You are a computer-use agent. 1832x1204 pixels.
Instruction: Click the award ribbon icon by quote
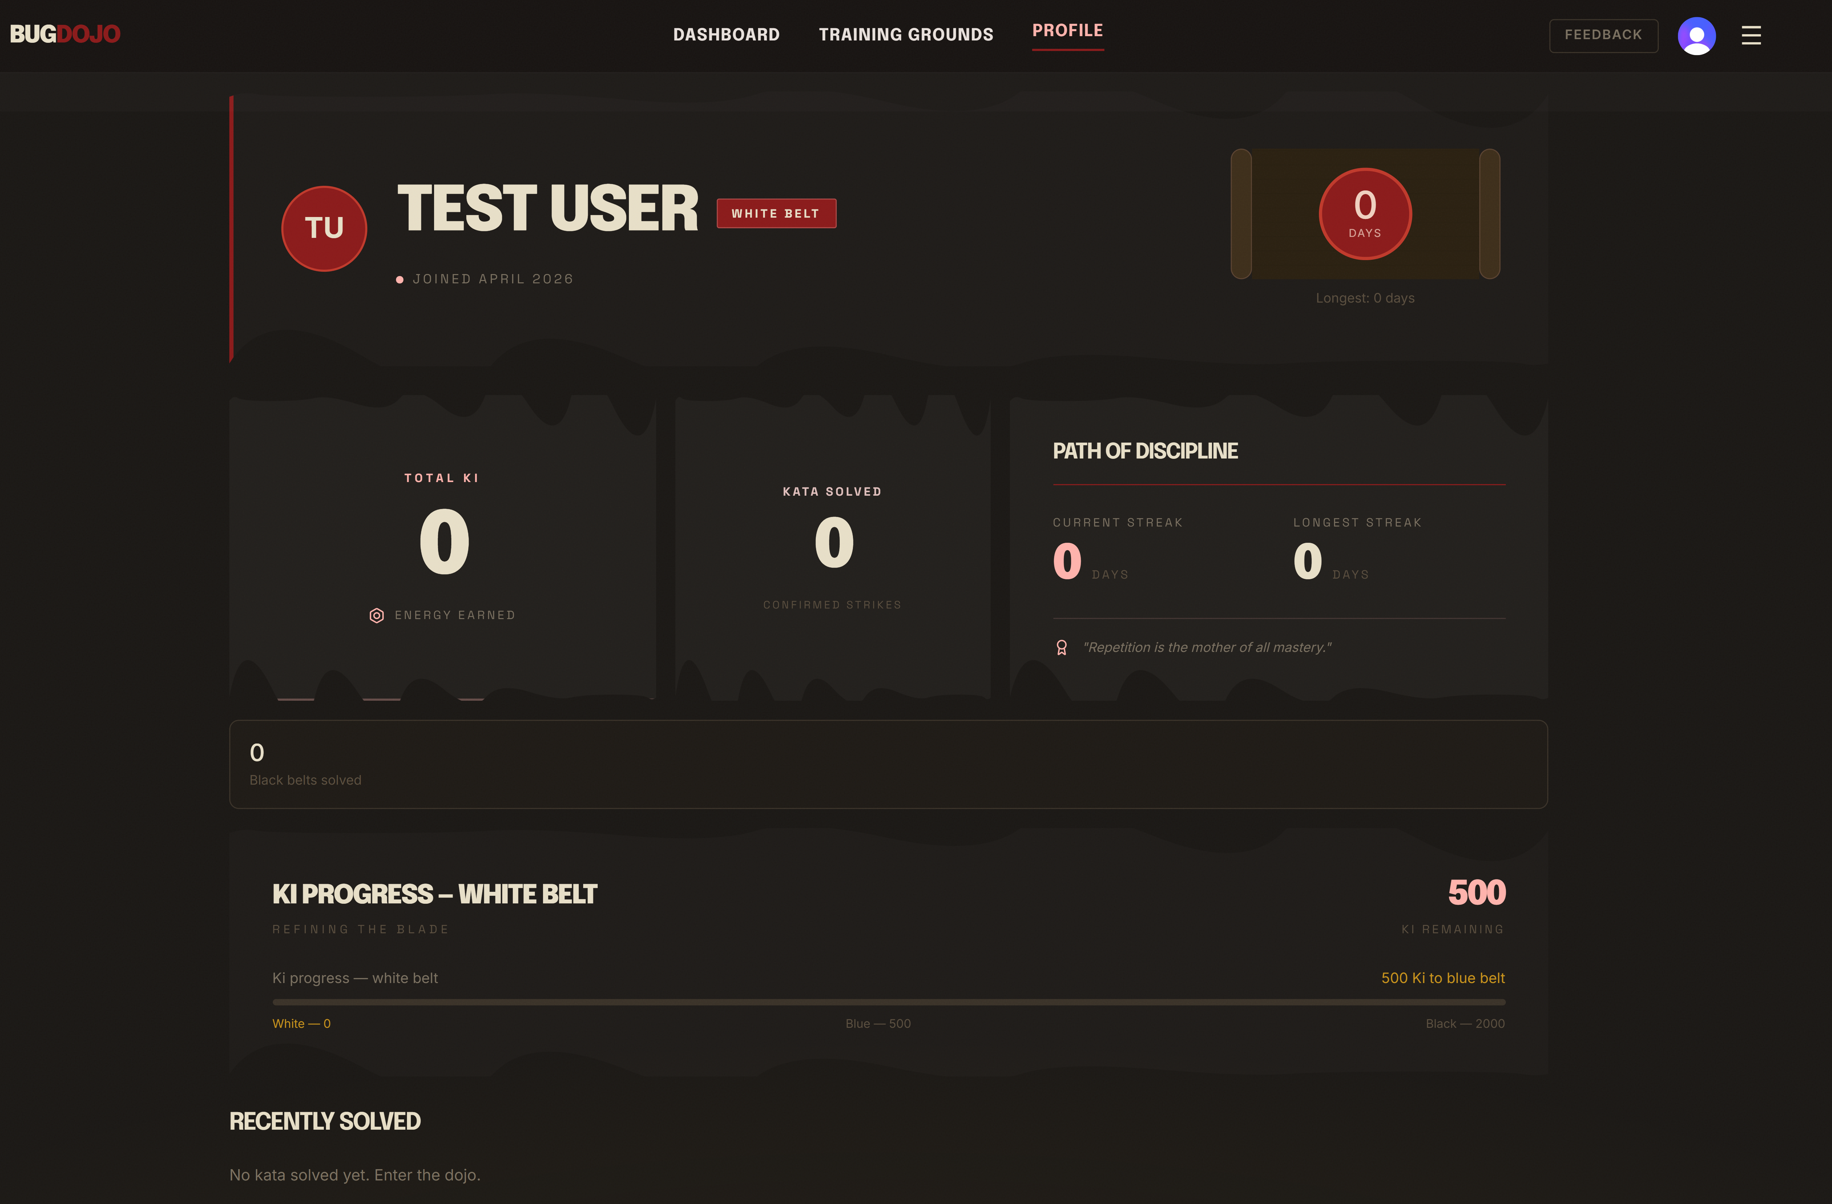(x=1061, y=648)
